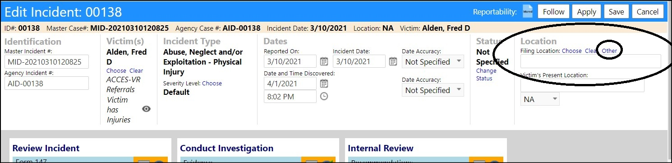
Task: Click the Change Status link
Action: (x=486, y=75)
